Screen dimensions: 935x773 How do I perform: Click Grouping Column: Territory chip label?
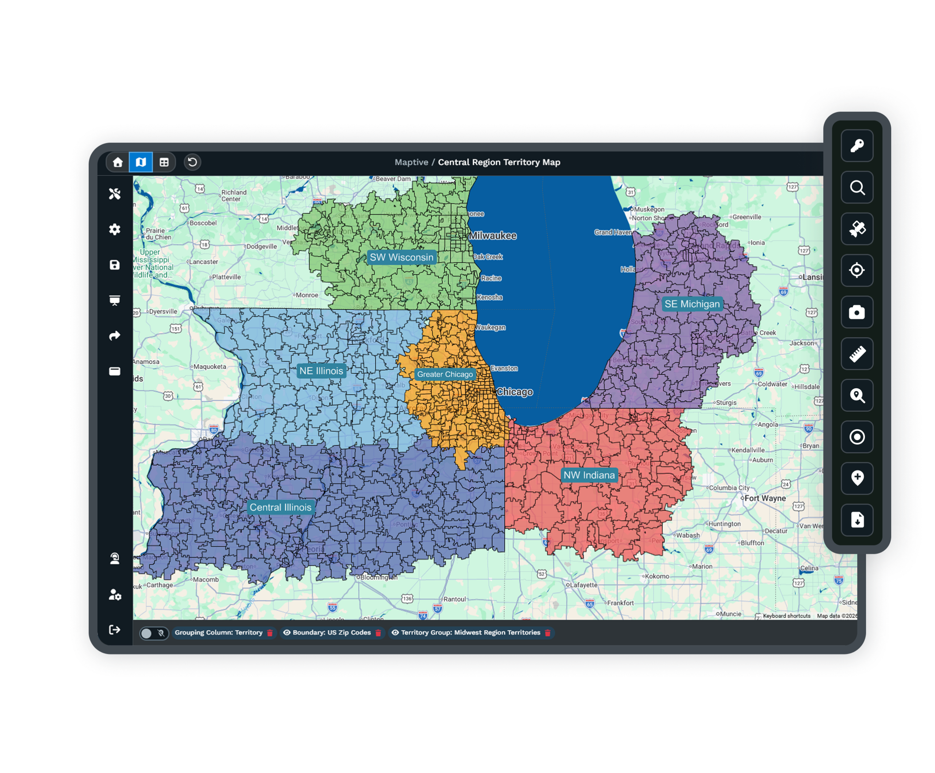click(x=219, y=632)
